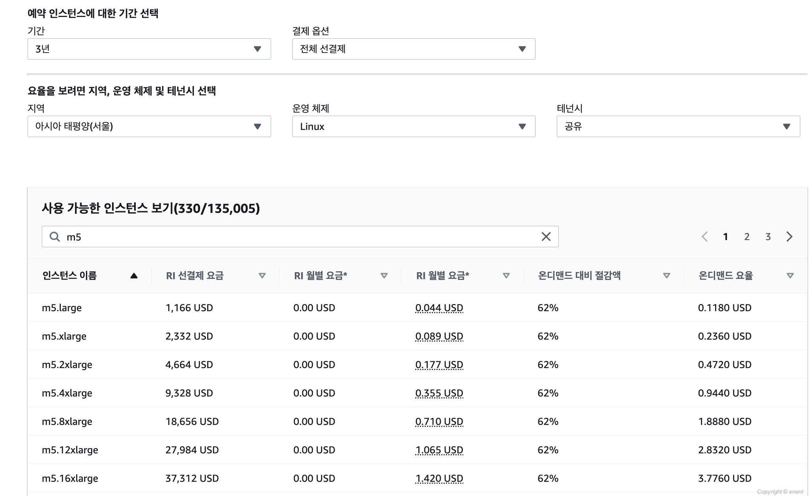
Task: Click previous page arrow in pagination
Action: click(x=704, y=237)
